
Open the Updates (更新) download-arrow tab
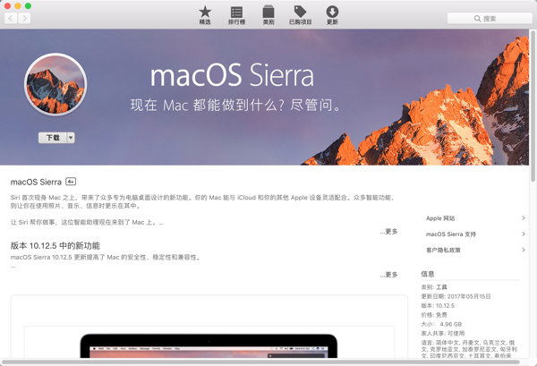[332, 15]
